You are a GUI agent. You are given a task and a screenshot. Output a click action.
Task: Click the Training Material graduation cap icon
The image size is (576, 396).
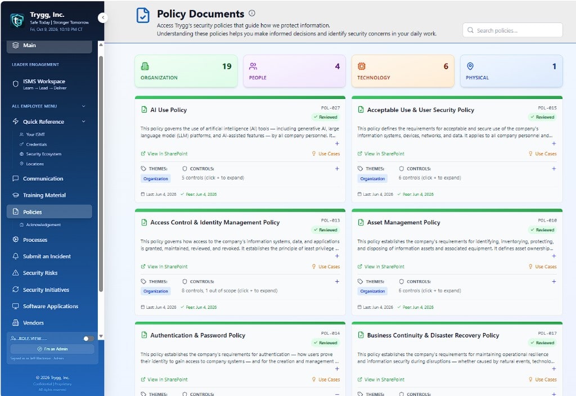pos(15,195)
